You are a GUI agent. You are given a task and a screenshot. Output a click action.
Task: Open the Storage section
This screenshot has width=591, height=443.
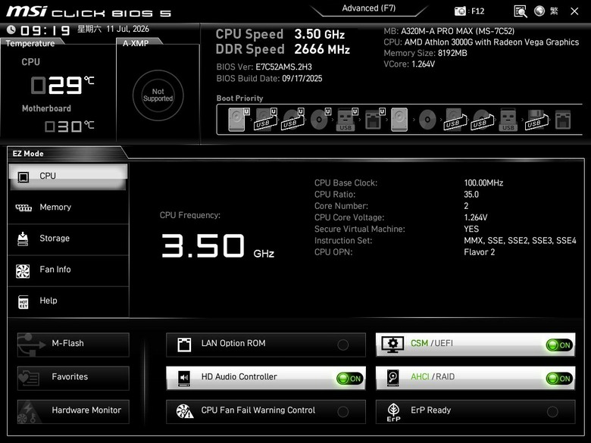(x=68, y=239)
